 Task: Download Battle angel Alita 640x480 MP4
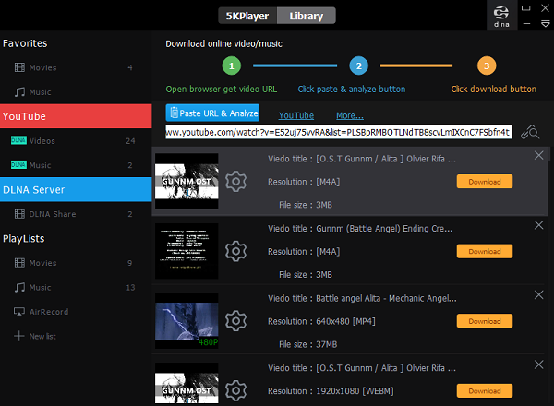click(485, 321)
